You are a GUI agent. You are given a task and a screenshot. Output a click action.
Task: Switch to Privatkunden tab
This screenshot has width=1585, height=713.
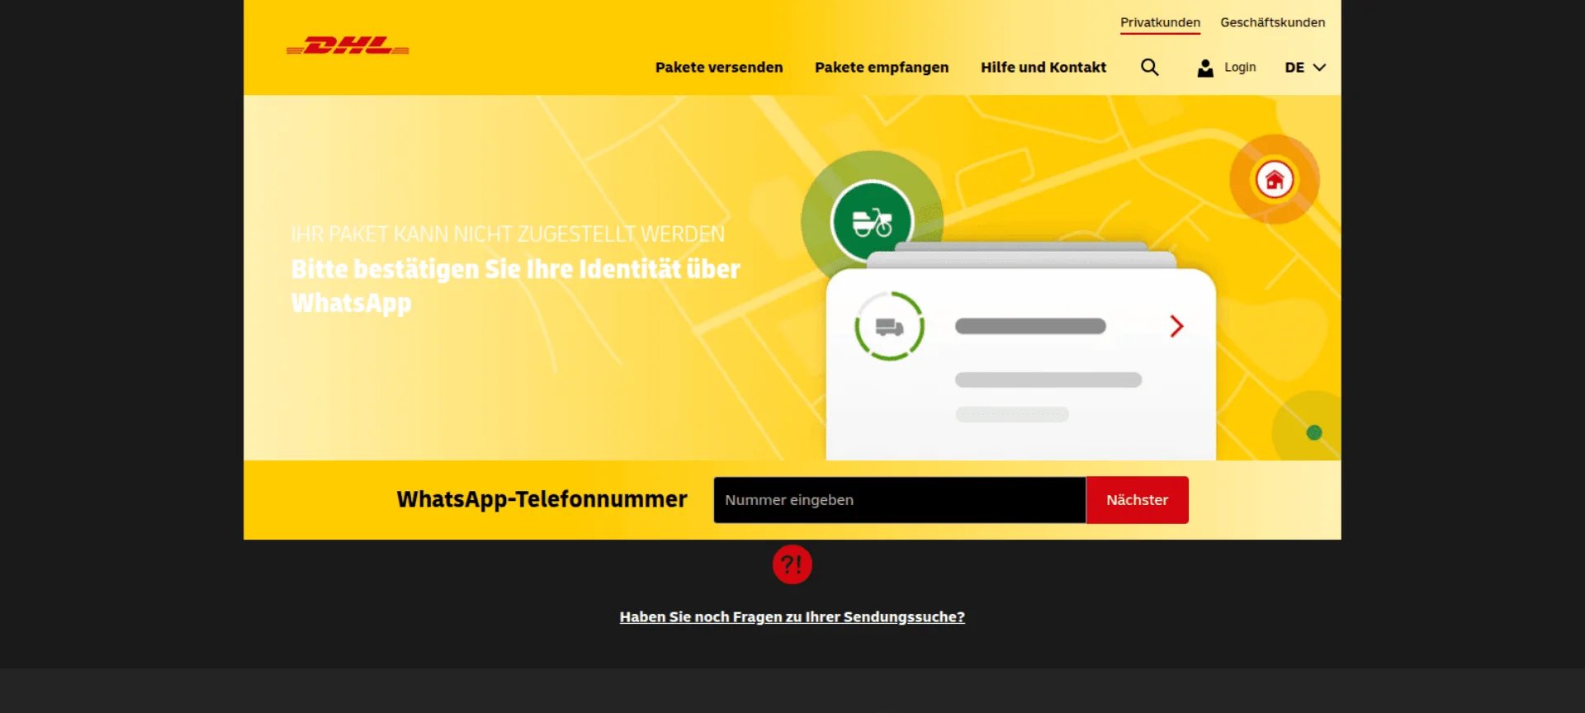(x=1160, y=22)
